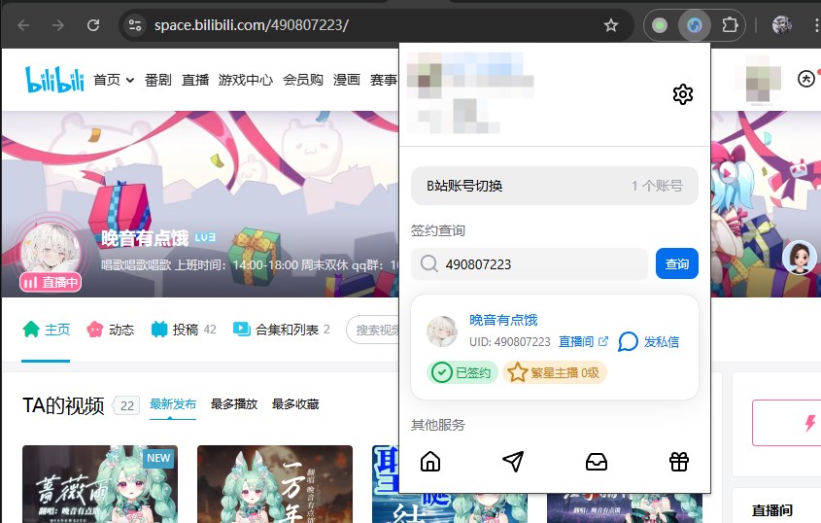
Task: Open the B站账号切换 account switcher
Action: 554,186
